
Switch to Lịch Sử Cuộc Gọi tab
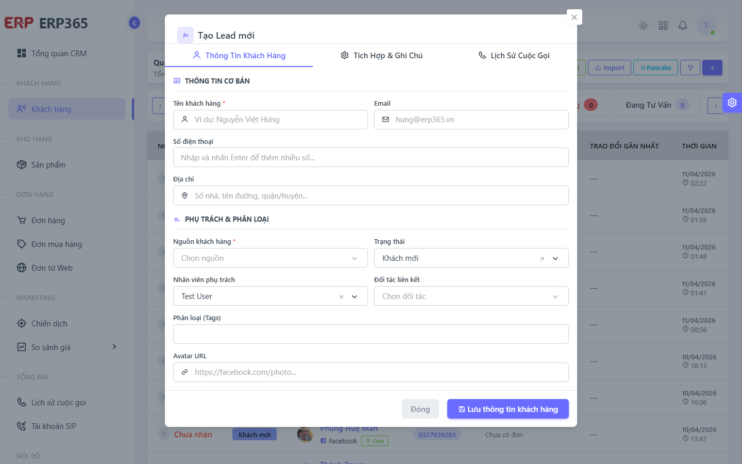[514, 56]
